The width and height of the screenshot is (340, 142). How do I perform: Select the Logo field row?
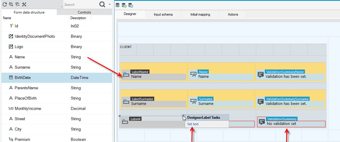tap(57, 47)
